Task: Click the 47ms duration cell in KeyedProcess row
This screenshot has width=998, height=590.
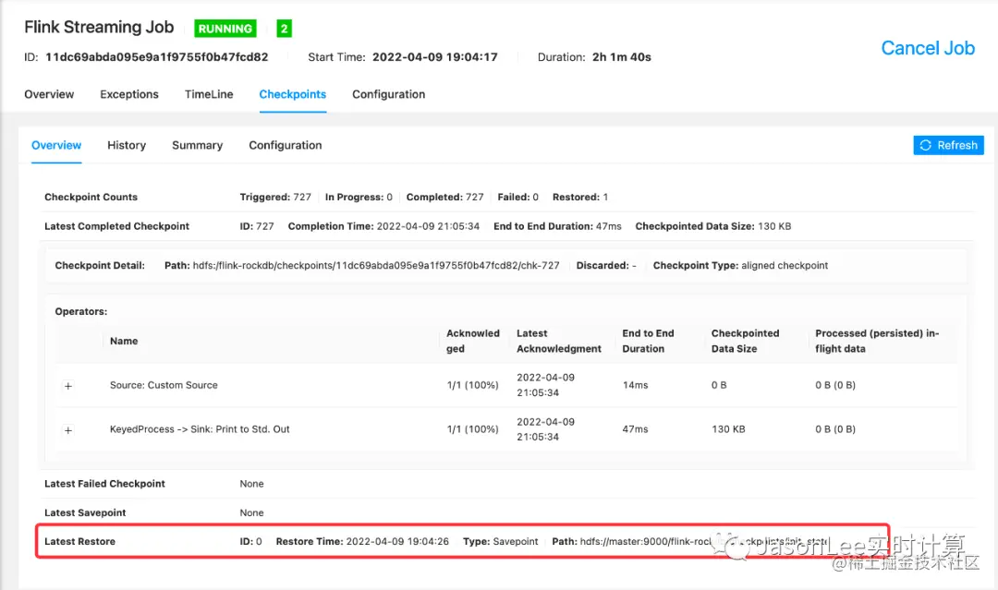Action: click(x=635, y=429)
